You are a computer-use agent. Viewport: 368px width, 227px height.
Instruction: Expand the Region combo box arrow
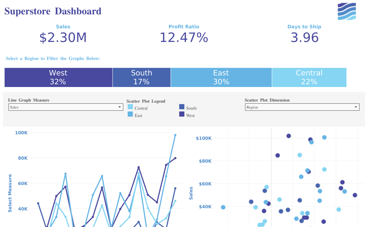(x=356, y=107)
